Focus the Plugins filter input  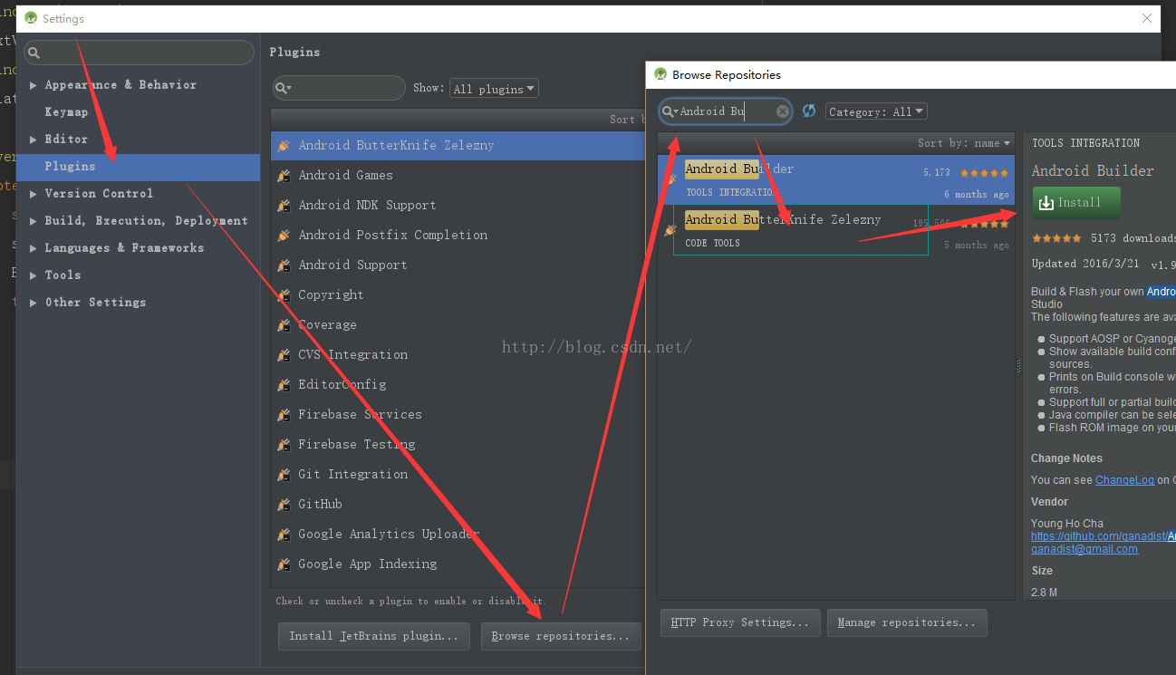(339, 88)
